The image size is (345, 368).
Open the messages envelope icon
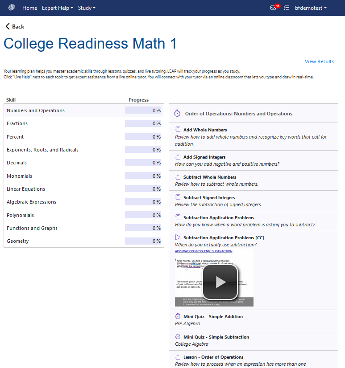point(273,8)
